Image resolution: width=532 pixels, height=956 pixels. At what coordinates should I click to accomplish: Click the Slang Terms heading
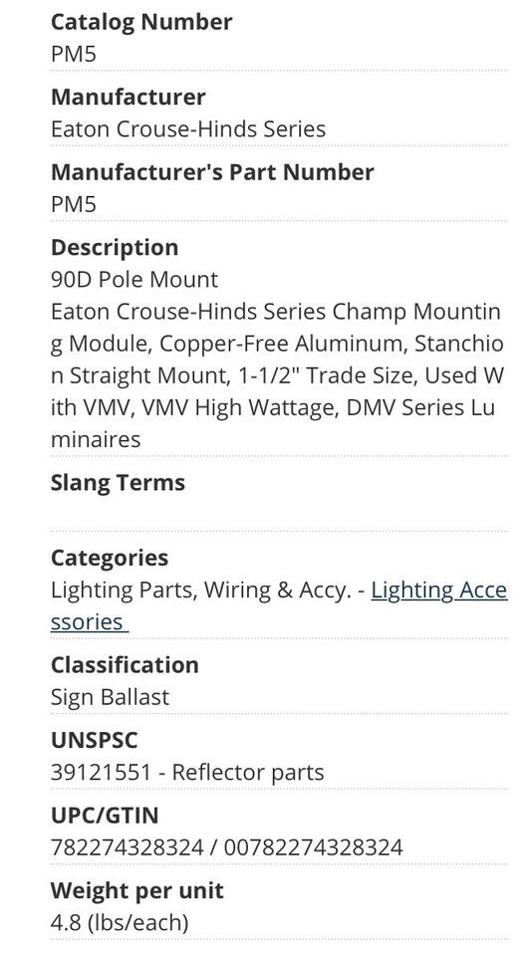point(118,483)
